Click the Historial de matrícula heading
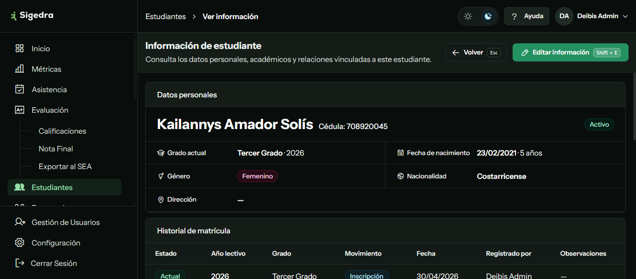The image size is (636, 279). (194, 231)
